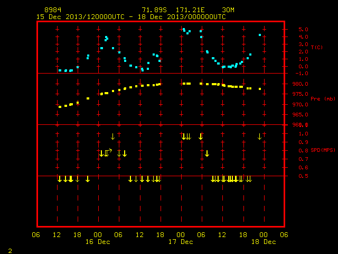
Task: Click the T(C) temperature axis label
Action: pos(317,47)
